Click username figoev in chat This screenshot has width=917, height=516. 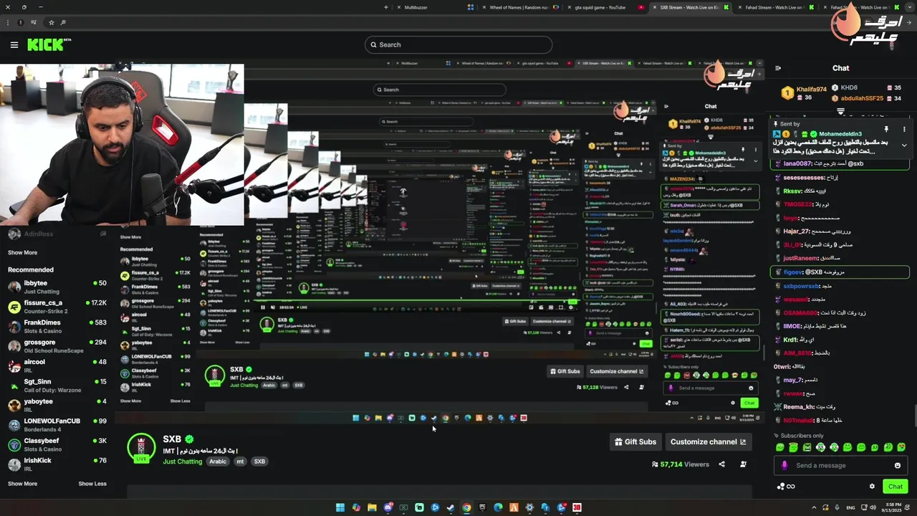coord(793,272)
